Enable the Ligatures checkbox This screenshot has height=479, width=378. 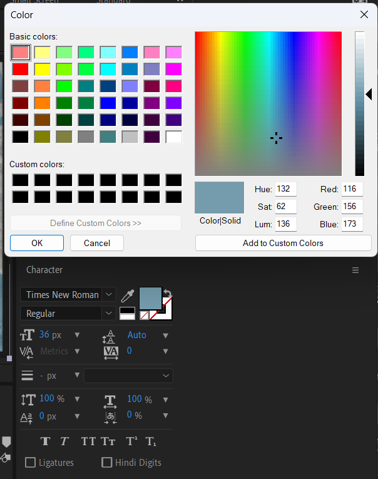tap(30, 462)
